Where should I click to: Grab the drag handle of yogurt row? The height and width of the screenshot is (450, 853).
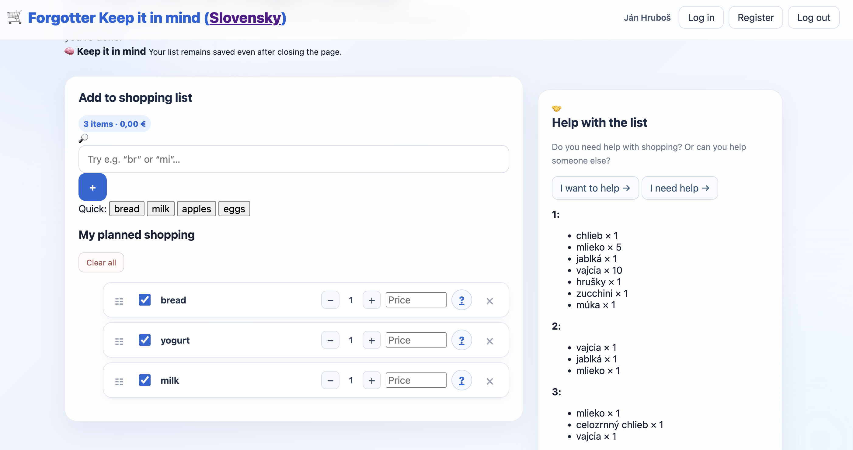[119, 341]
